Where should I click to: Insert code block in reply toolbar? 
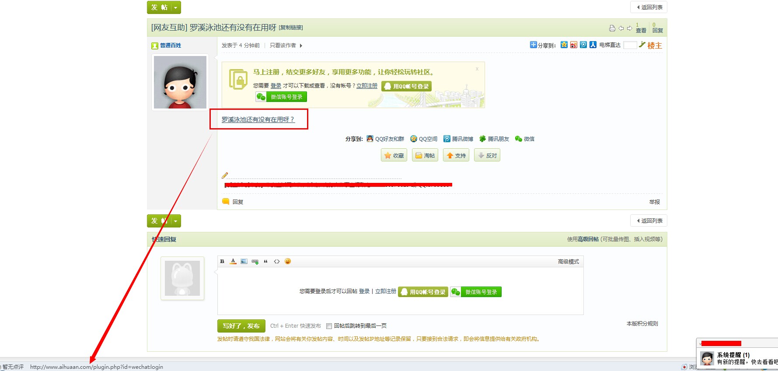click(277, 261)
